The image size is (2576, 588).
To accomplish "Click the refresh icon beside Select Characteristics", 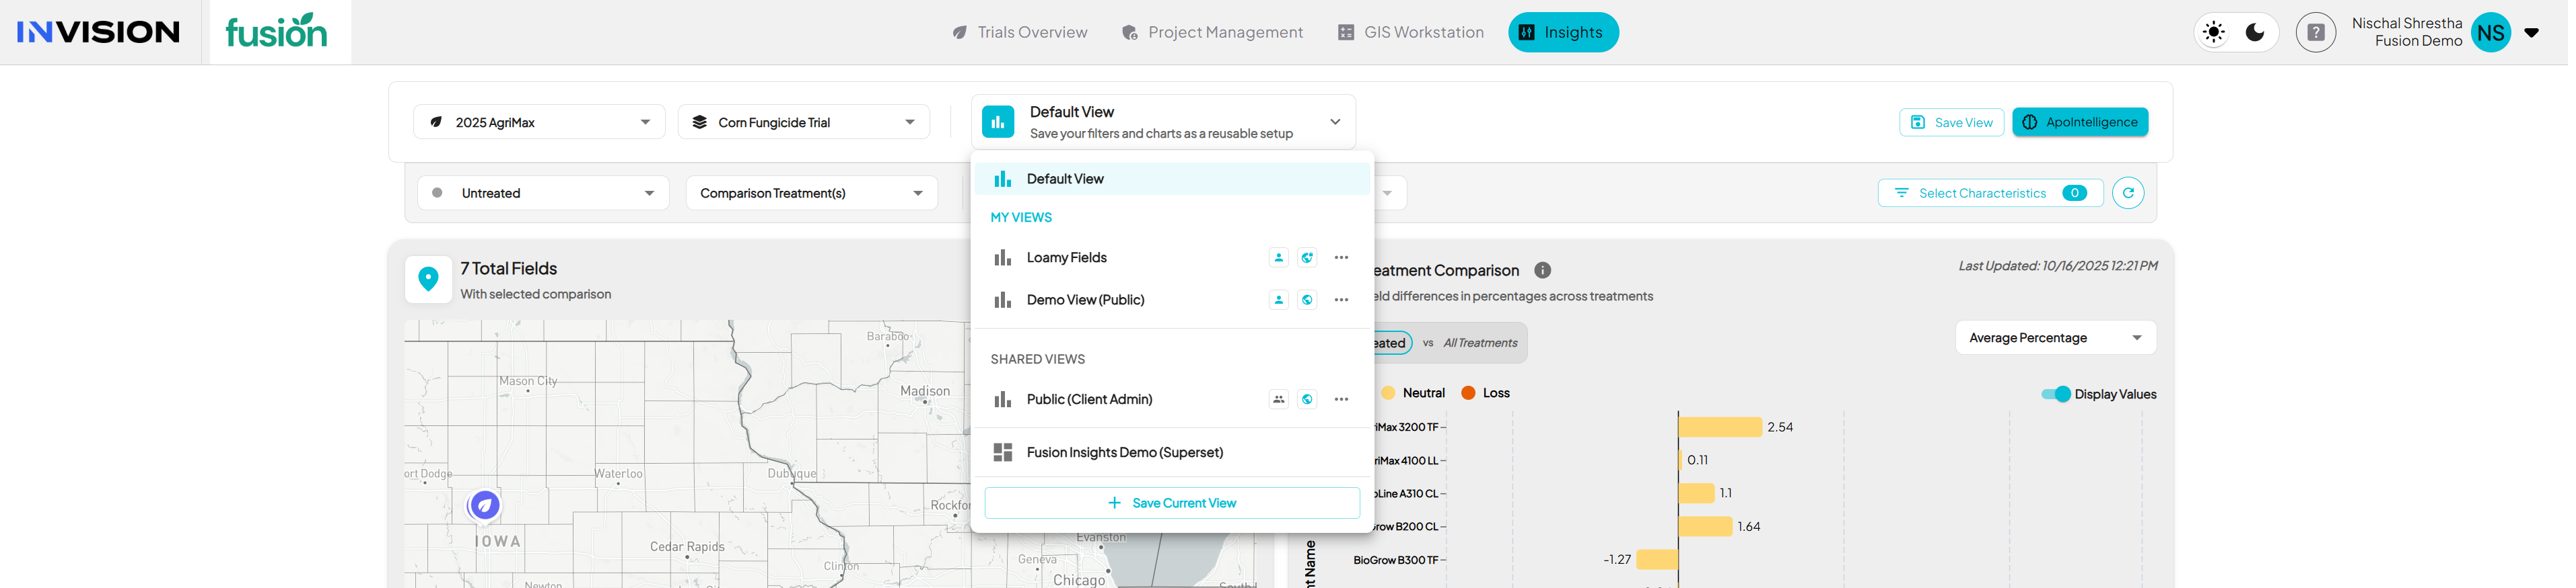I will click(2127, 194).
